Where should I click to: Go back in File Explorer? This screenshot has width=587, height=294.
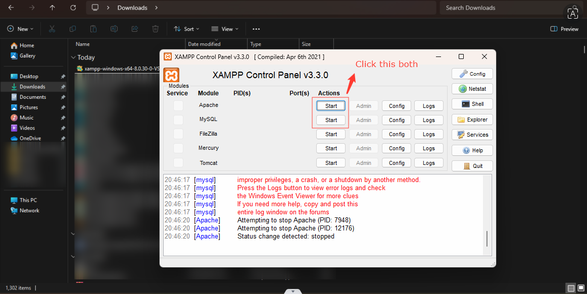(11, 8)
